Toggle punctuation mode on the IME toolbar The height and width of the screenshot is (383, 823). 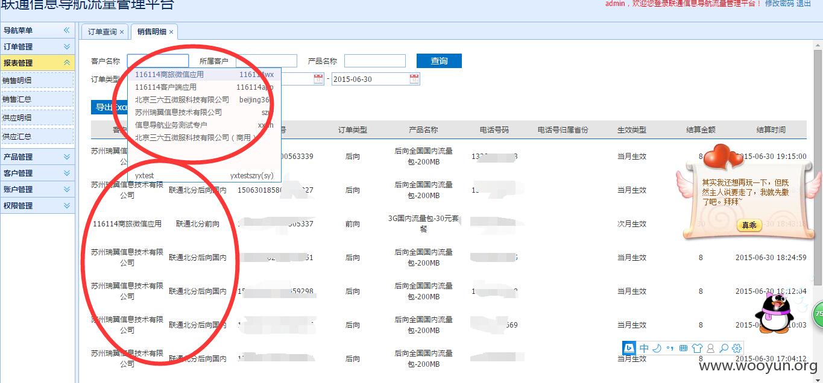[670, 348]
